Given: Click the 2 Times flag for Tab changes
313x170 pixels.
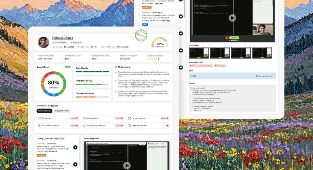Looking at the screenshot, I should pyautogui.click(x=74, y=118).
